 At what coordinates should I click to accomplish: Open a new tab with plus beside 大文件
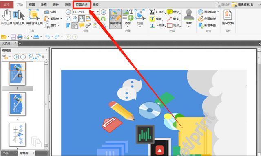[x=20, y=44]
